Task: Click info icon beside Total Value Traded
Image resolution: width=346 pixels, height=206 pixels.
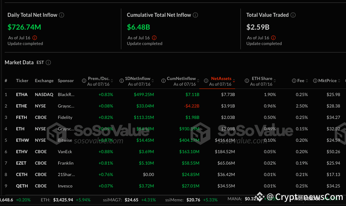Action: (x=293, y=15)
